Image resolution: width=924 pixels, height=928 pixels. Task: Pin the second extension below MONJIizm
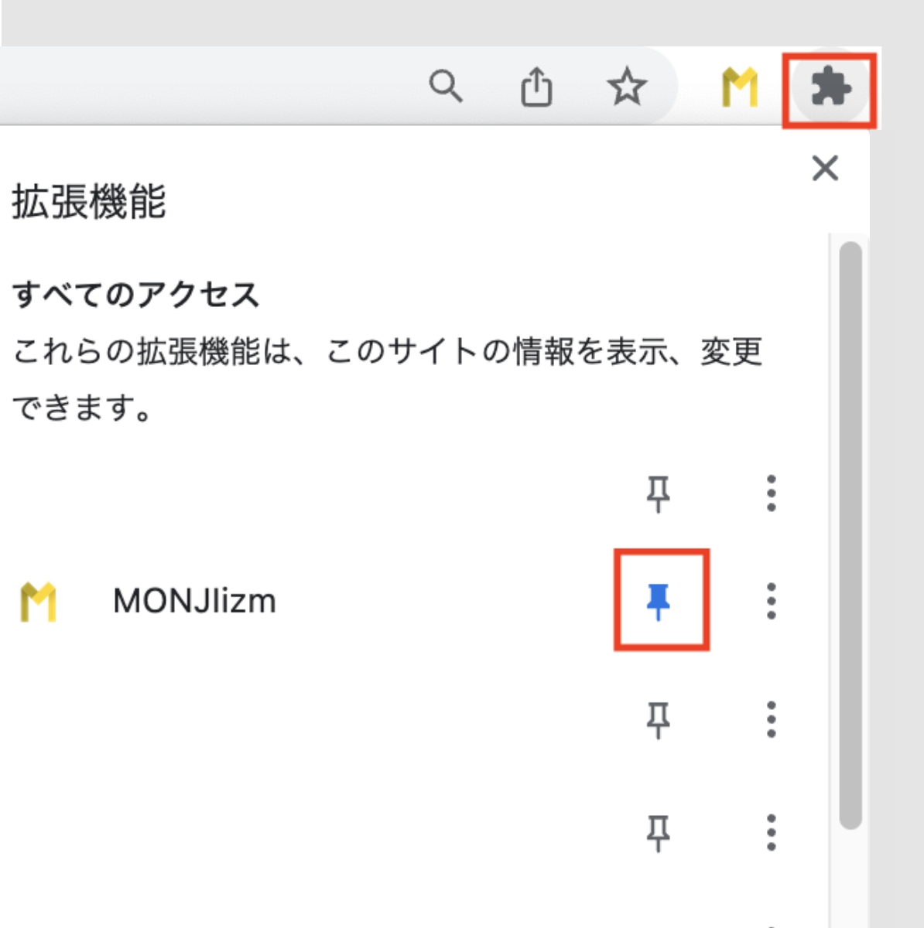pos(659,833)
